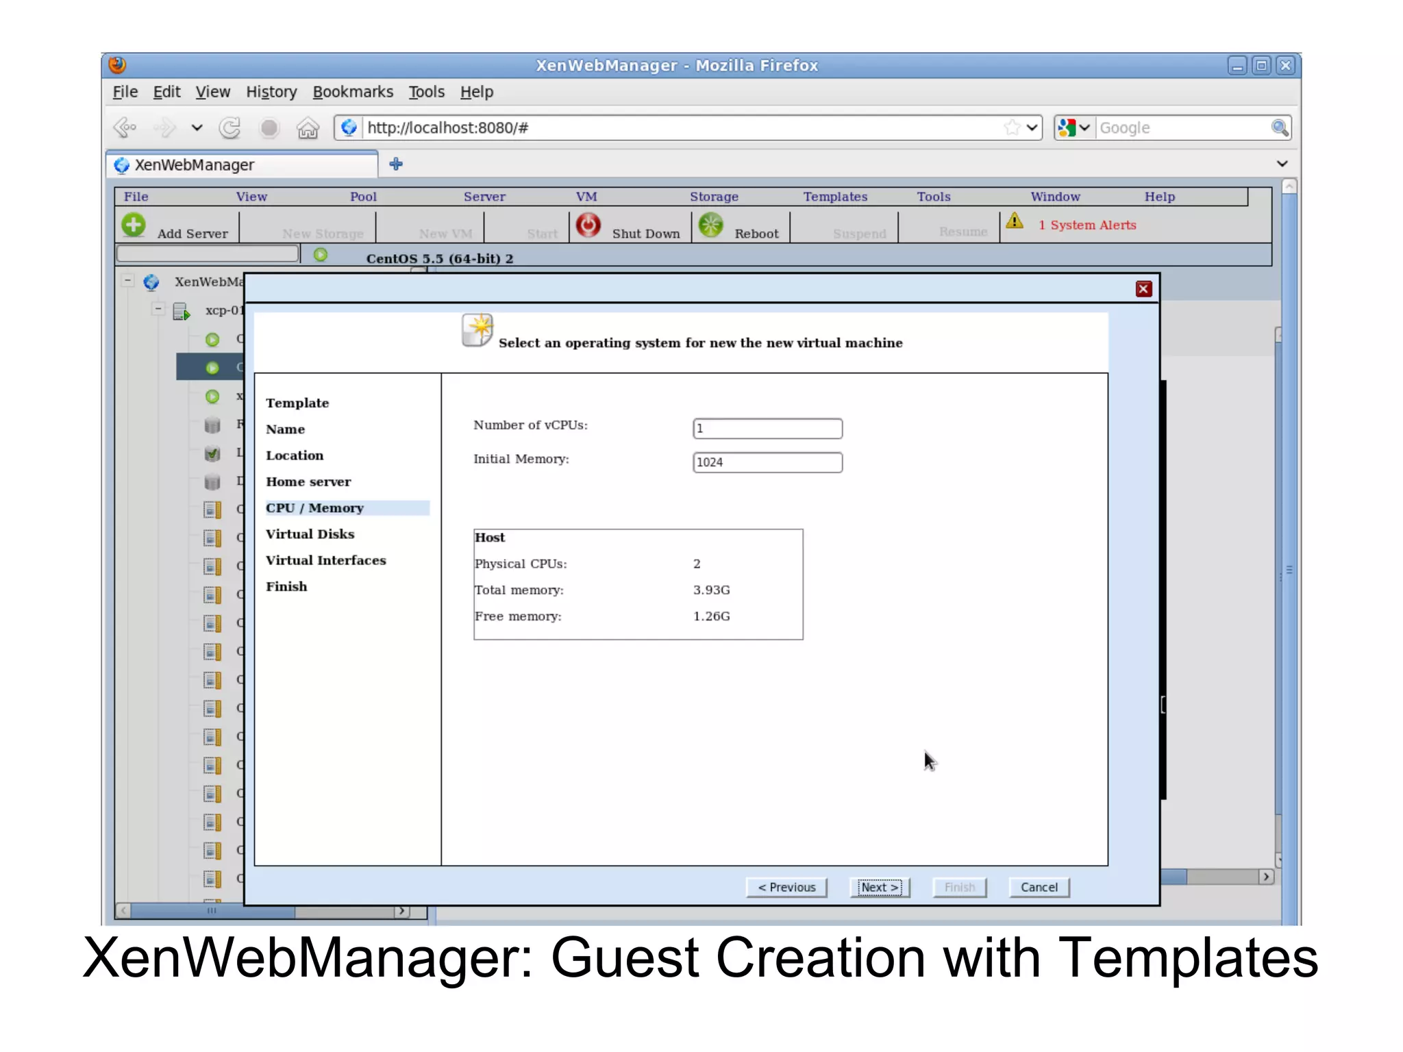Click the Shut Down red power icon
This screenshot has height=1052, width=1403.
[588, 225]
